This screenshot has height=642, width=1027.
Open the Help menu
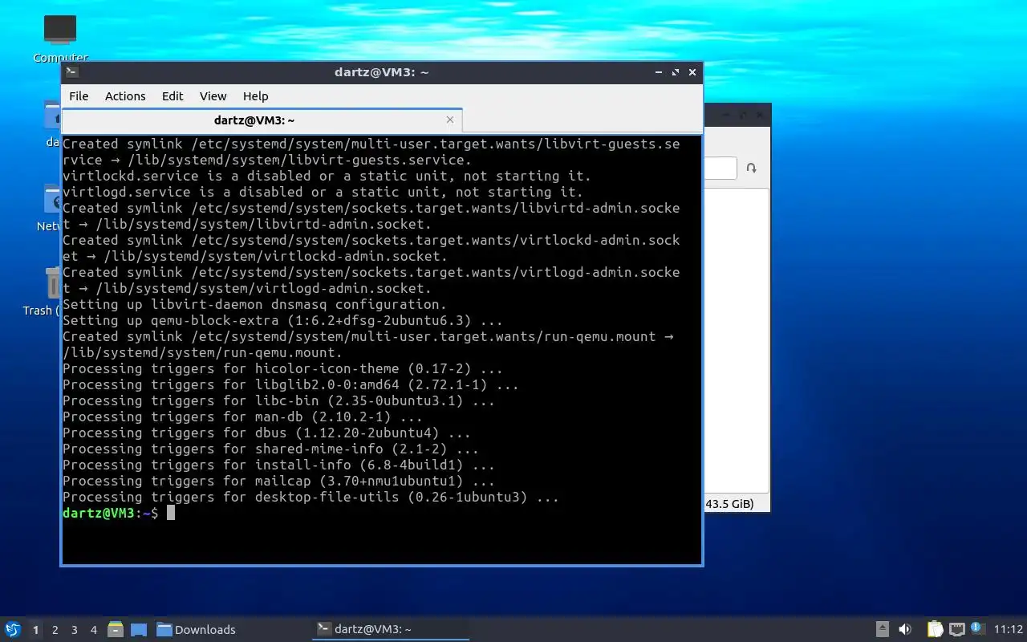[255, 95]
